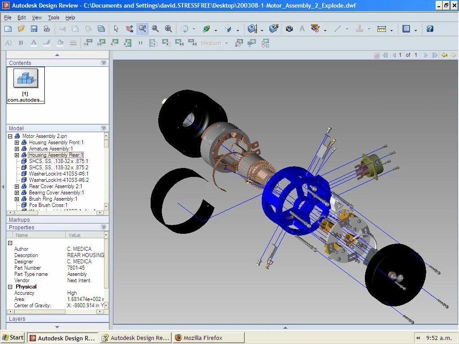This screenshot has height=344, width=459.
Task: Click the Value column header in Properties
Action: [x=85, y=235]
